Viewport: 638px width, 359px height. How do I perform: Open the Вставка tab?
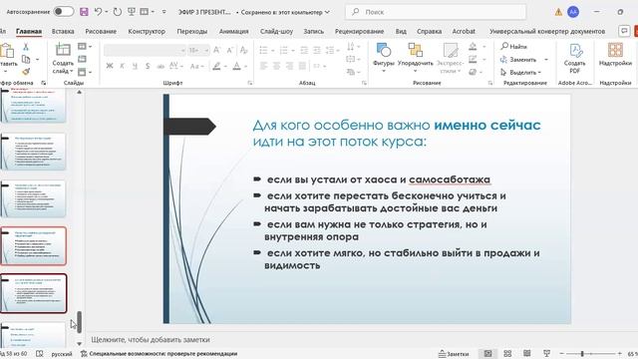point(63,31)
